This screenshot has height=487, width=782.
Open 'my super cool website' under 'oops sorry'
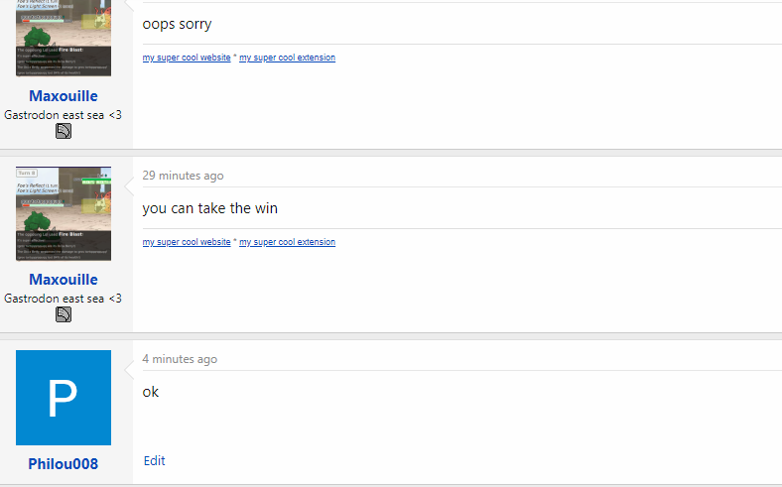pos(187,58)
